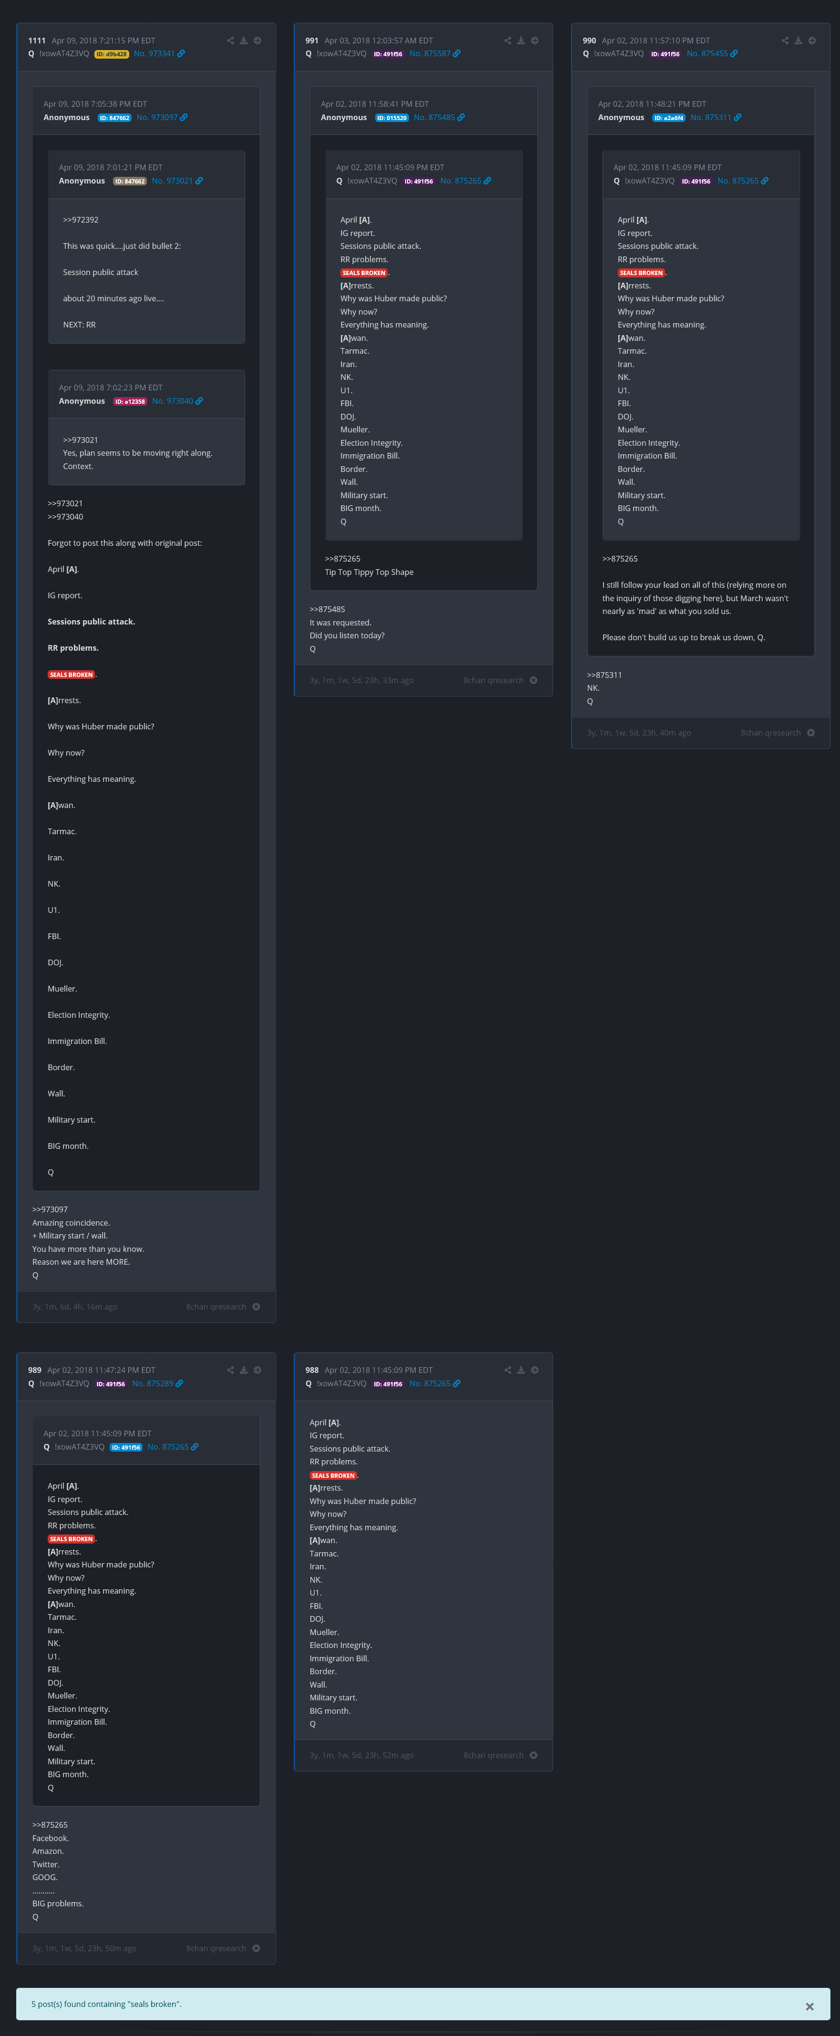The height and width of the screenshot is (2036, 840).
Task: Click the ID: 015520 badge
Action: (x=392, y=118)
